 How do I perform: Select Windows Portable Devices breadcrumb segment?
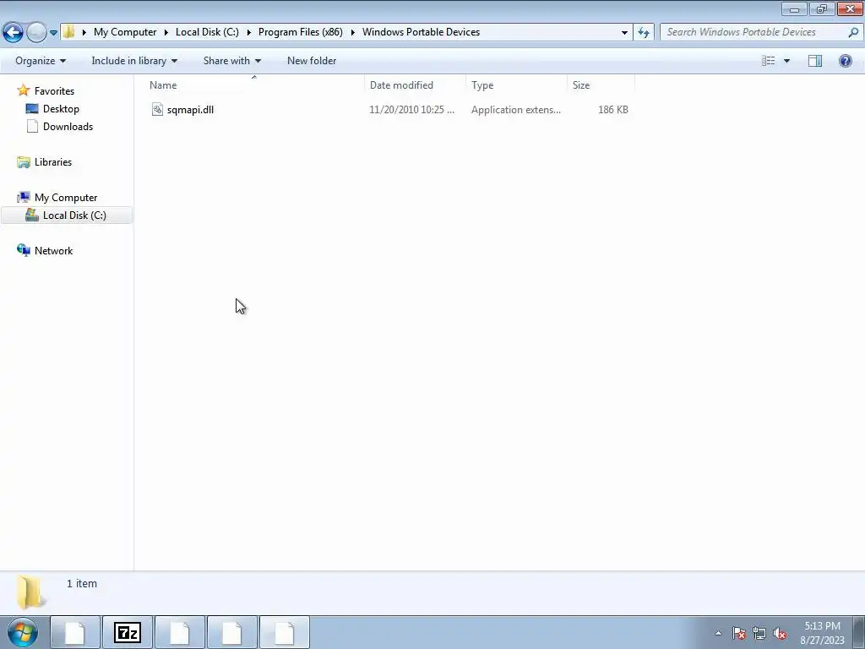[421, 32]
